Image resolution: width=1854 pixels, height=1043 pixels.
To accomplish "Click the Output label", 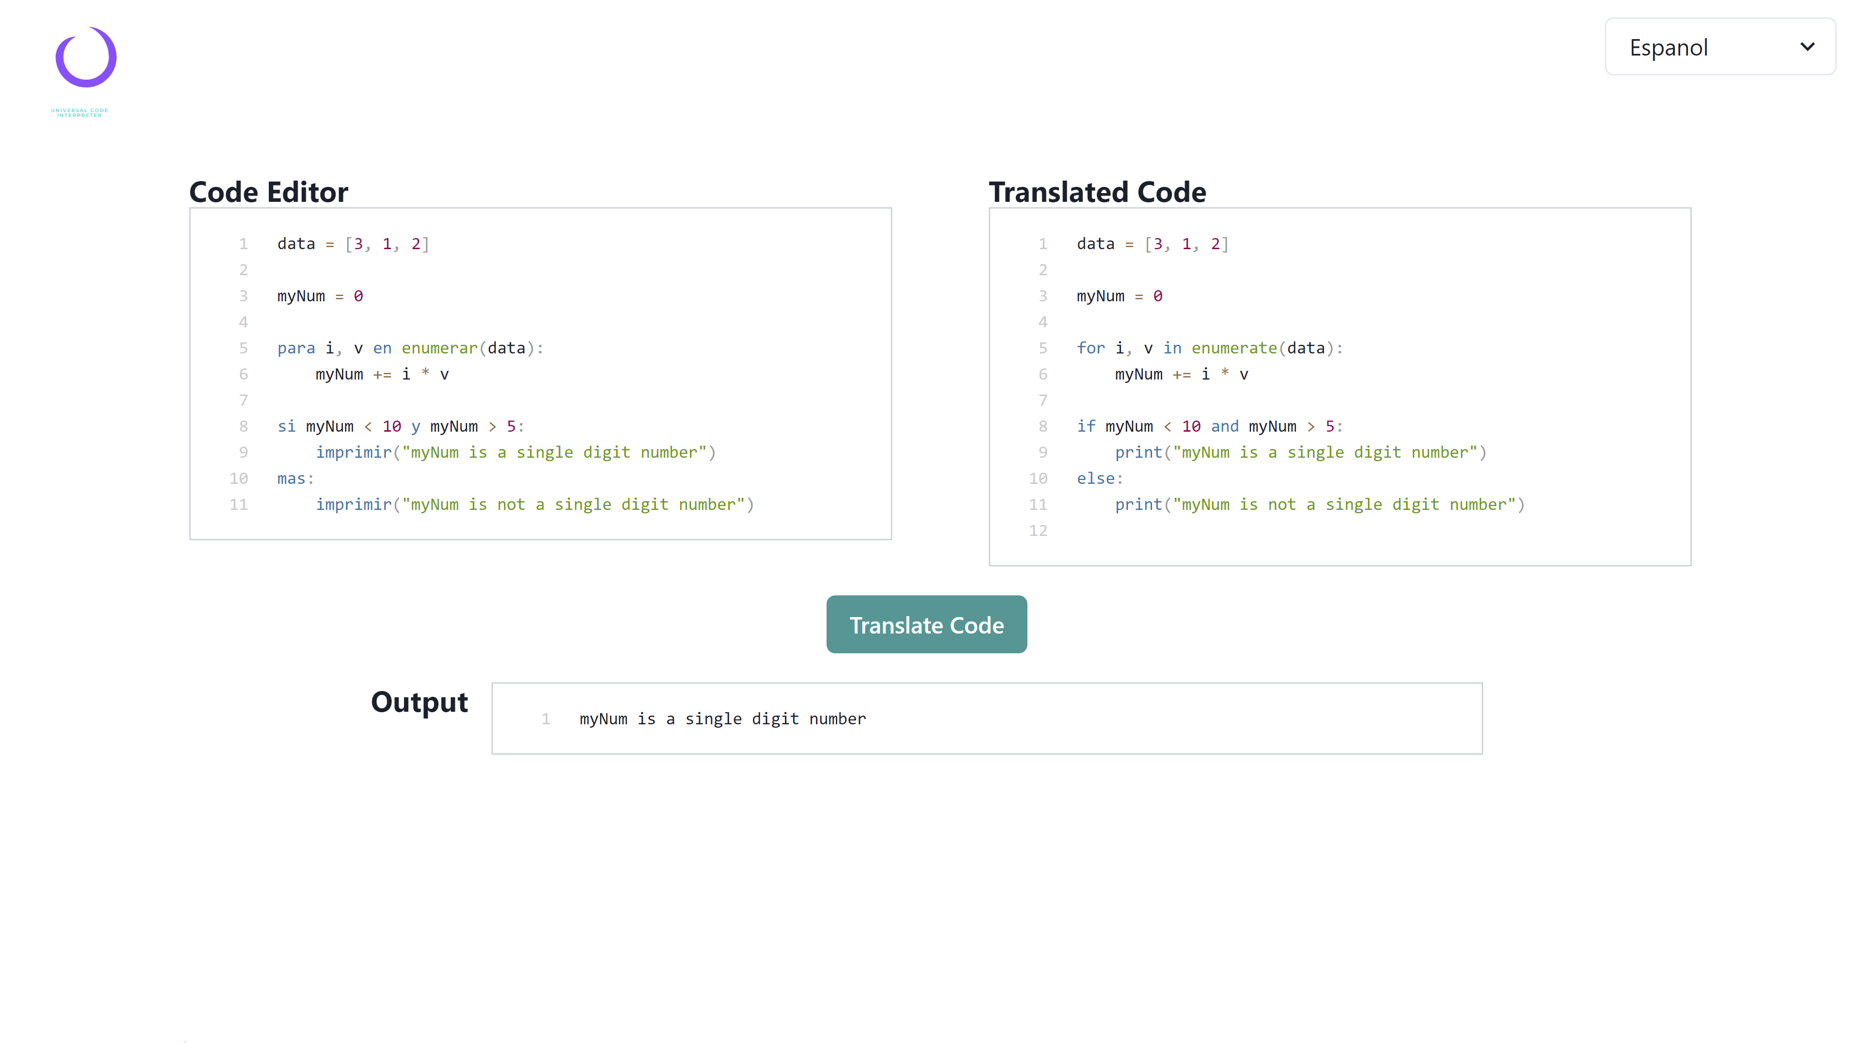I will tap(419, 702).
